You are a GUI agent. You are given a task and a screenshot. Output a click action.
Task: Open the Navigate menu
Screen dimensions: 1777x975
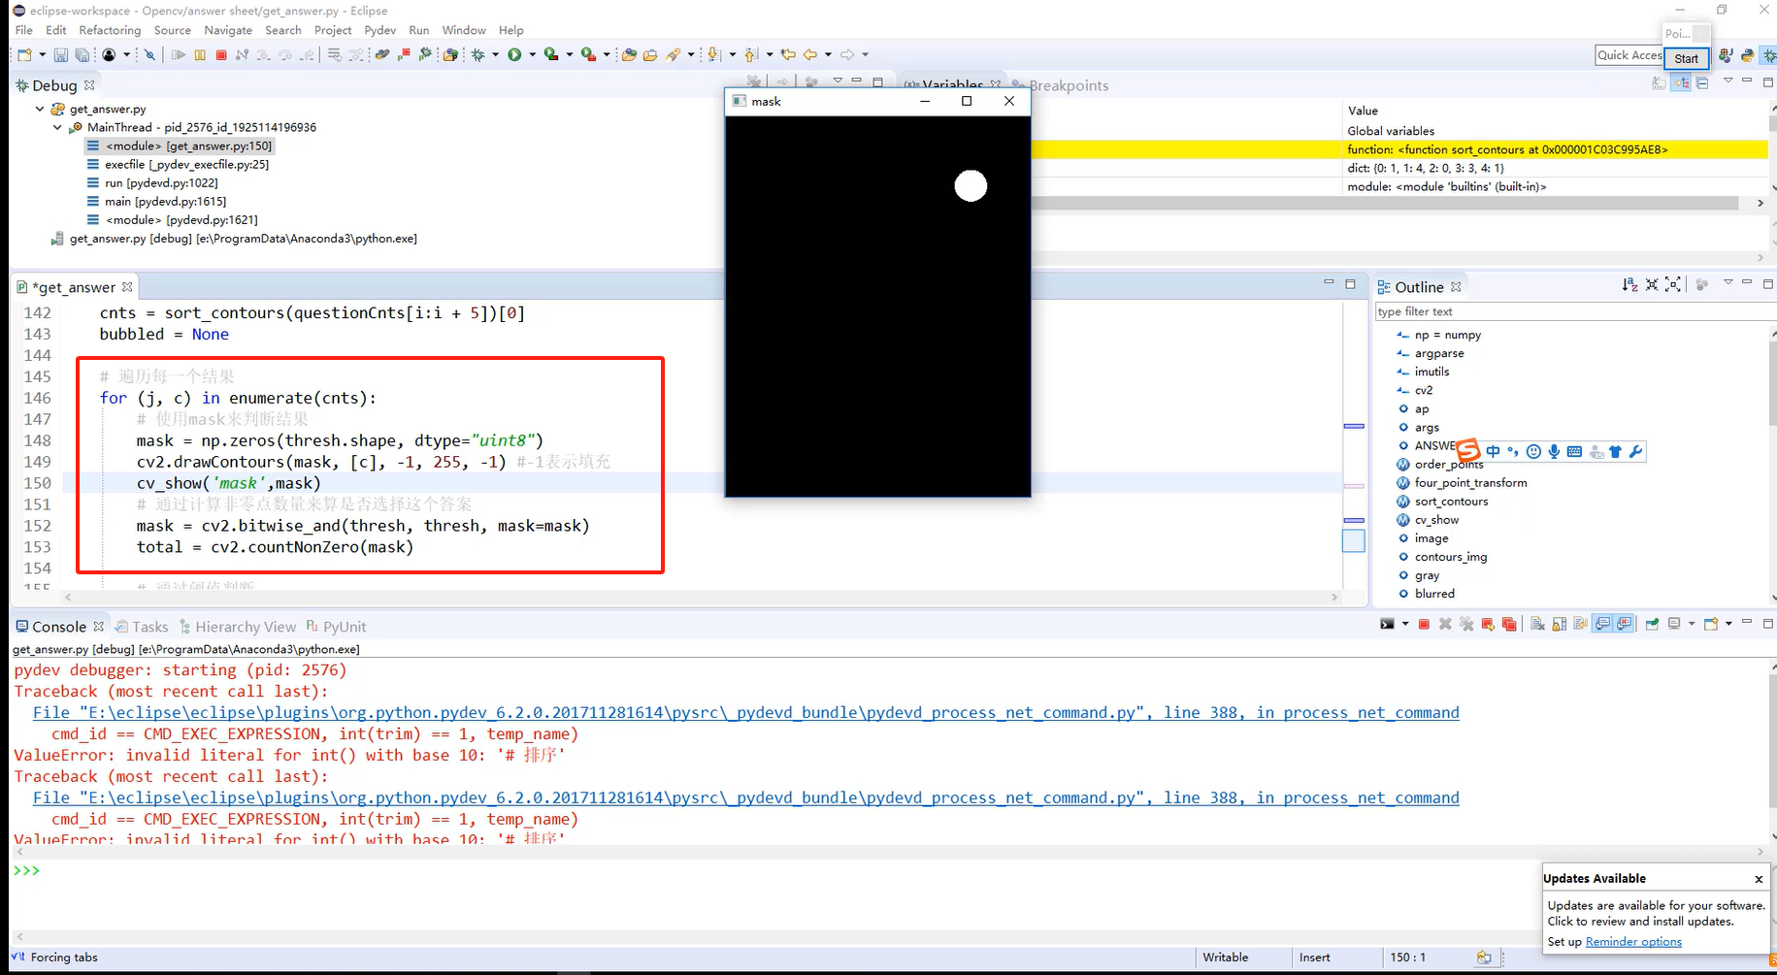[x=228, y=30]
